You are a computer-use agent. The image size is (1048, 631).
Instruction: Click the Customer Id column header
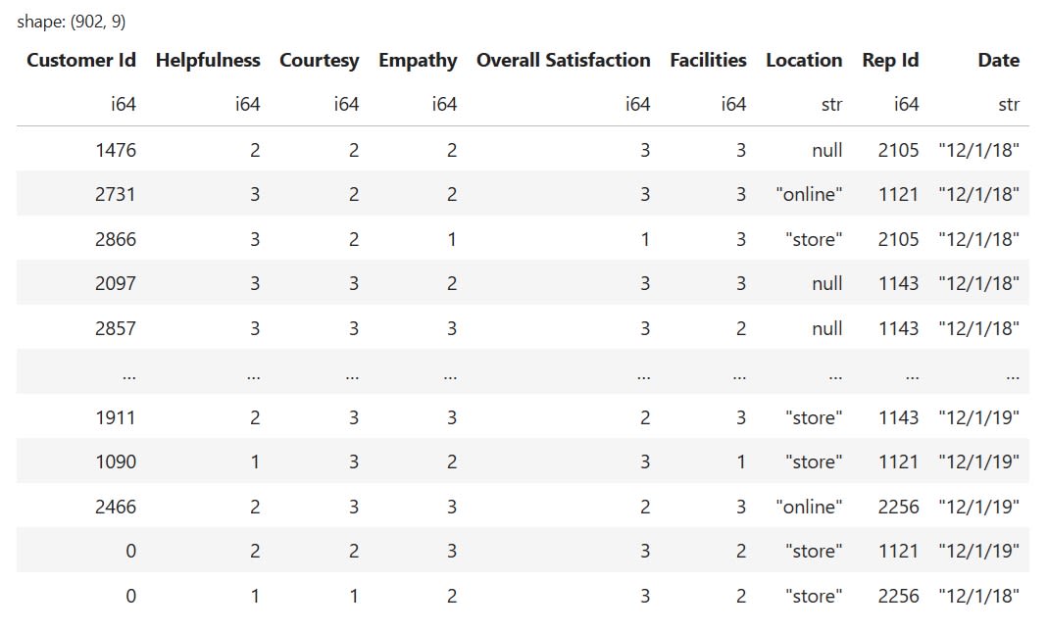(x=81, y=60)
